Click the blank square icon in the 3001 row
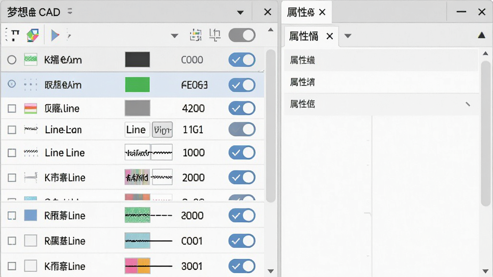The image size is (493, 277). tap(30, 265)
